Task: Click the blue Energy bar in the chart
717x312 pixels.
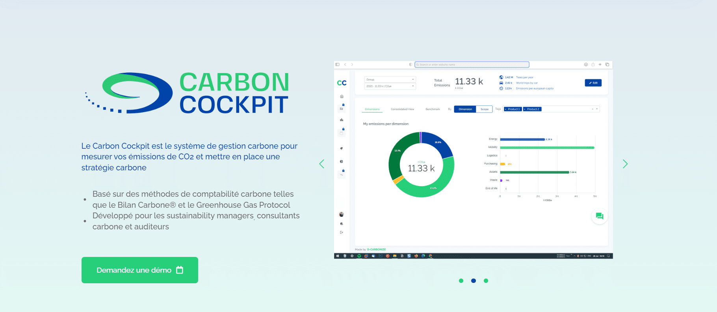Action: [x=522, y=139]
